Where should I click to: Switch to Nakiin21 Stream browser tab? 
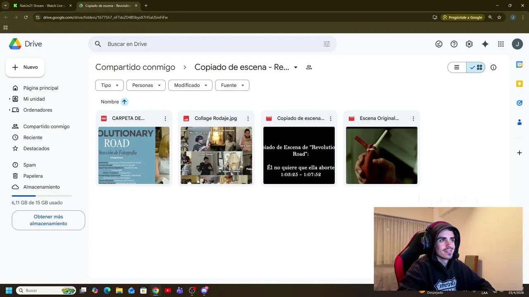43,6
